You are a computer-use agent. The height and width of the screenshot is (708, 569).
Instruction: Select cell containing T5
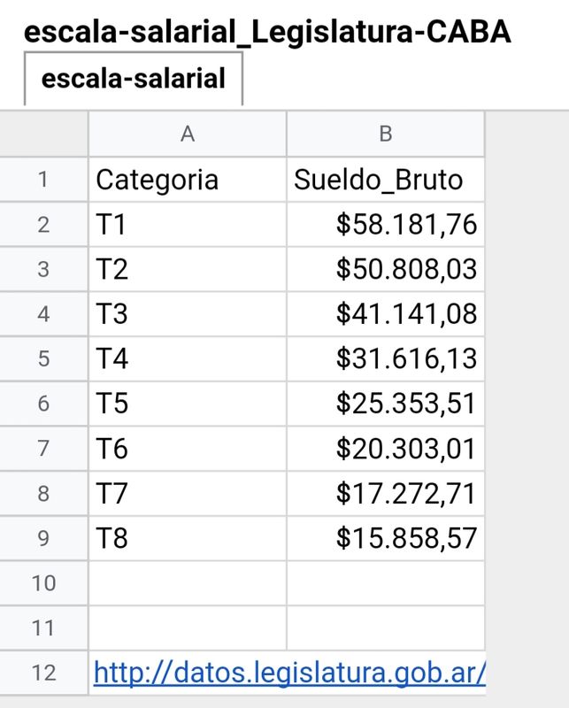click(188, 404)
